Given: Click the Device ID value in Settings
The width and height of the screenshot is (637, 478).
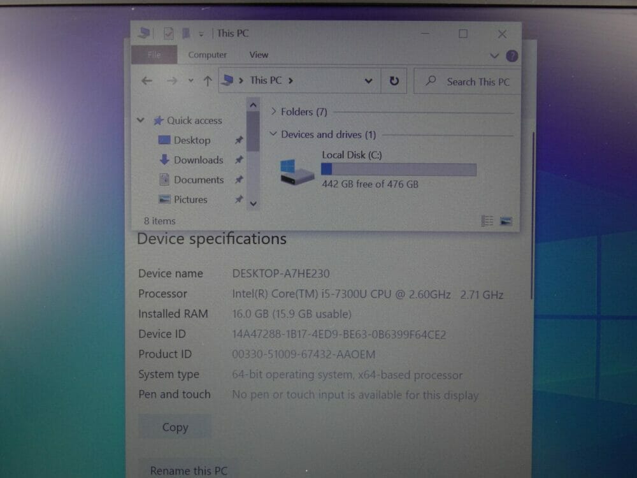Looking at the screenshot, I should 339,335.
